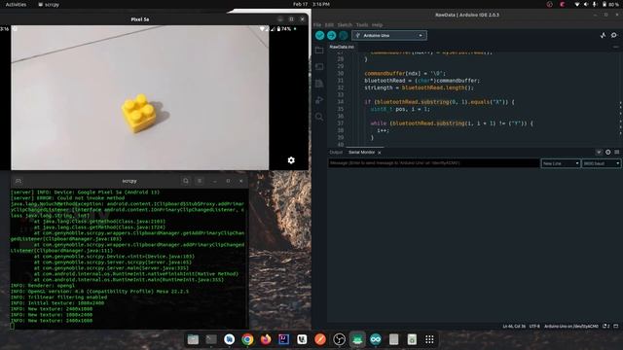The width and height of the screenshot is (623, 350).
Task: Open IntelliJ IDEA from the dock
Action: [x=283, y=339]
